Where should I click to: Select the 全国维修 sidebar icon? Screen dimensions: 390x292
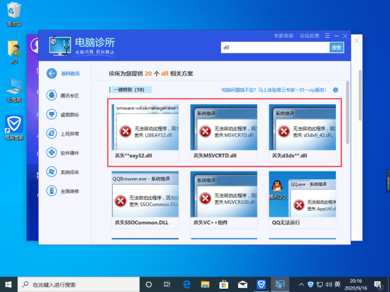63,191
